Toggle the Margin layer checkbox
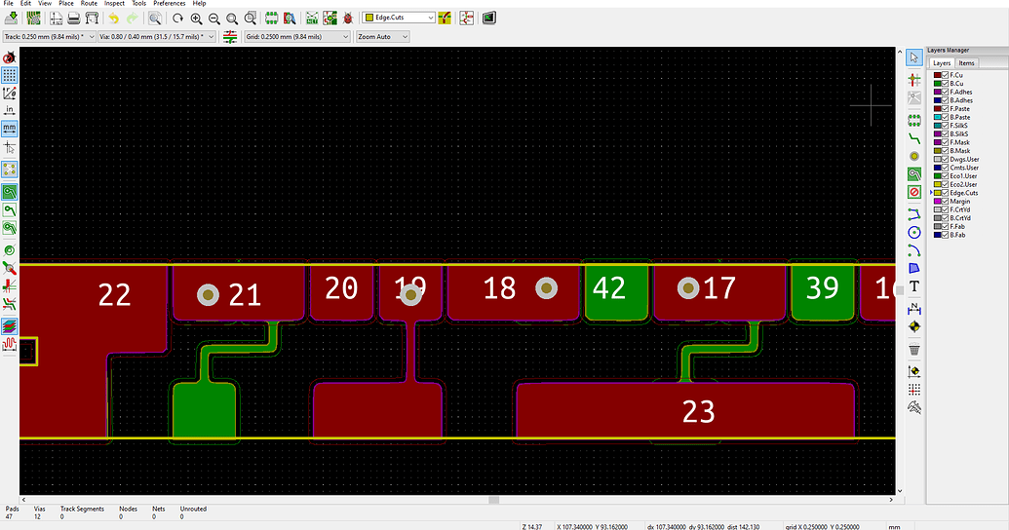The image size is (1009, 530). (x=946, y=202)
